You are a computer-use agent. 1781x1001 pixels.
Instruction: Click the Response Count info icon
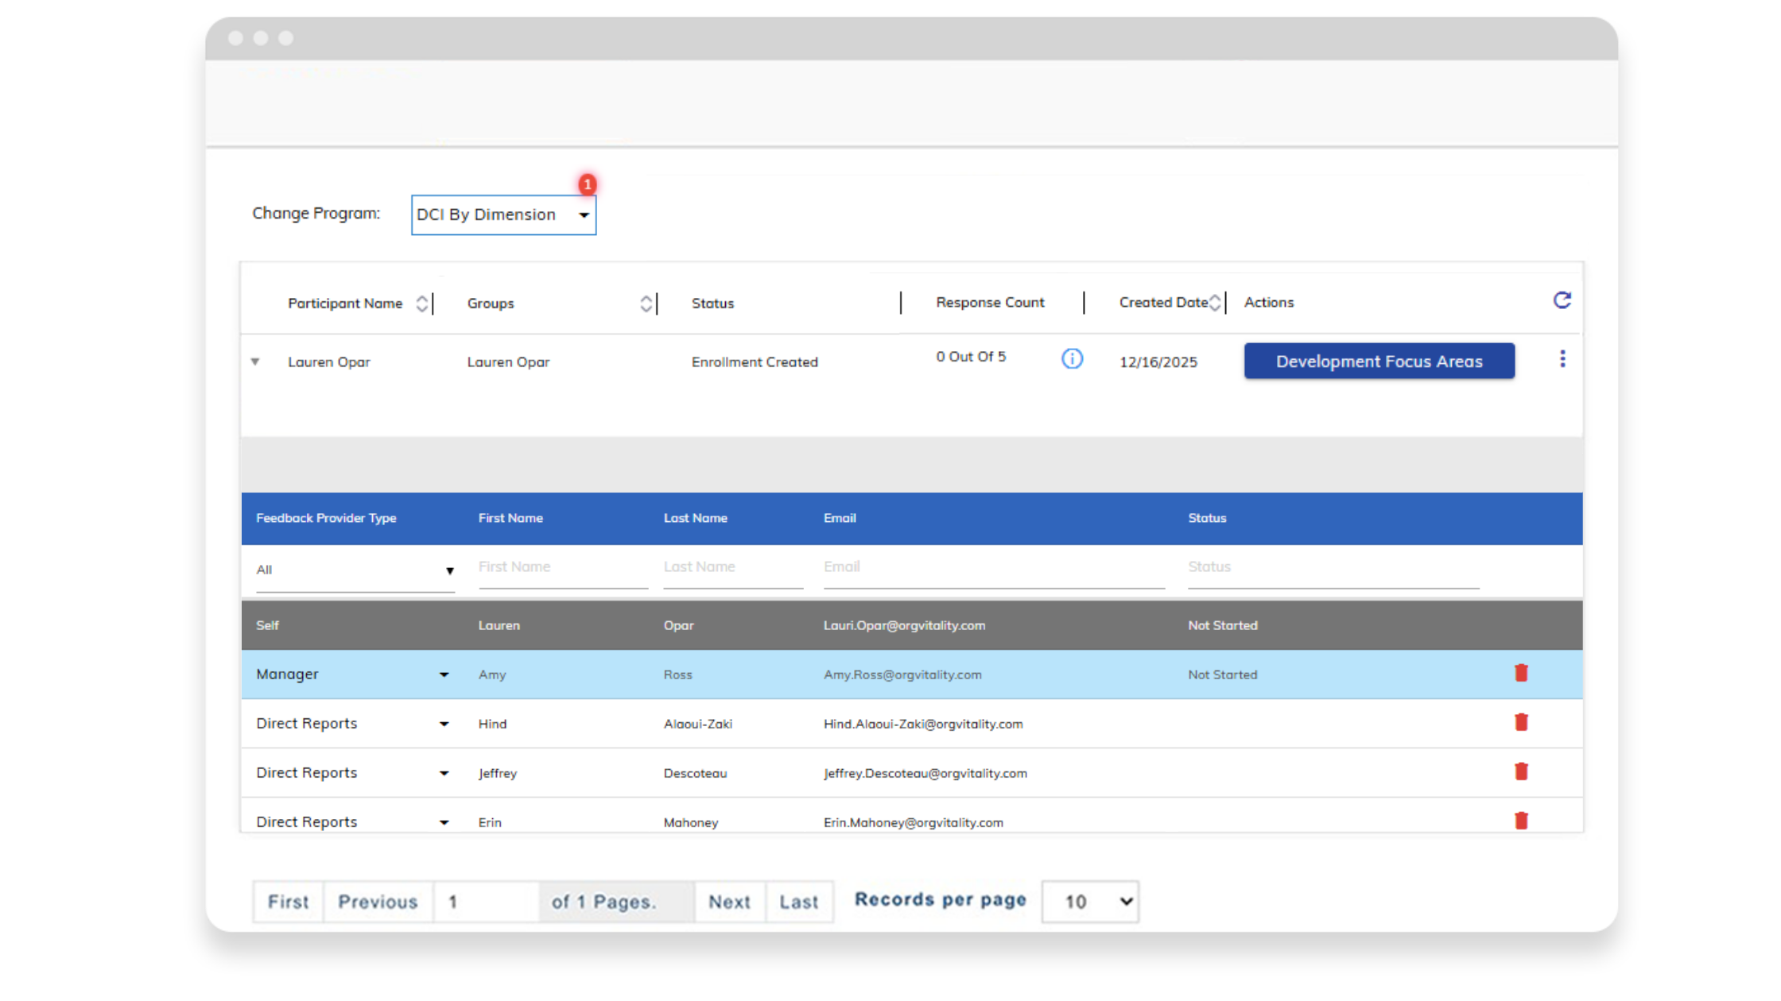(1072, 359)
